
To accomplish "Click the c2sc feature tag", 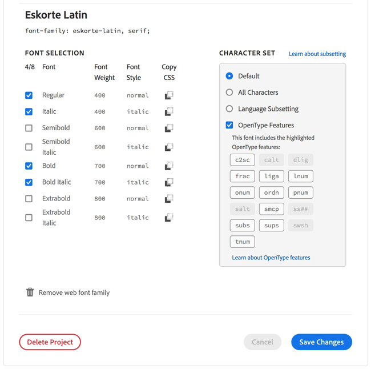I will pyautogui.click(x=242, y=160).
